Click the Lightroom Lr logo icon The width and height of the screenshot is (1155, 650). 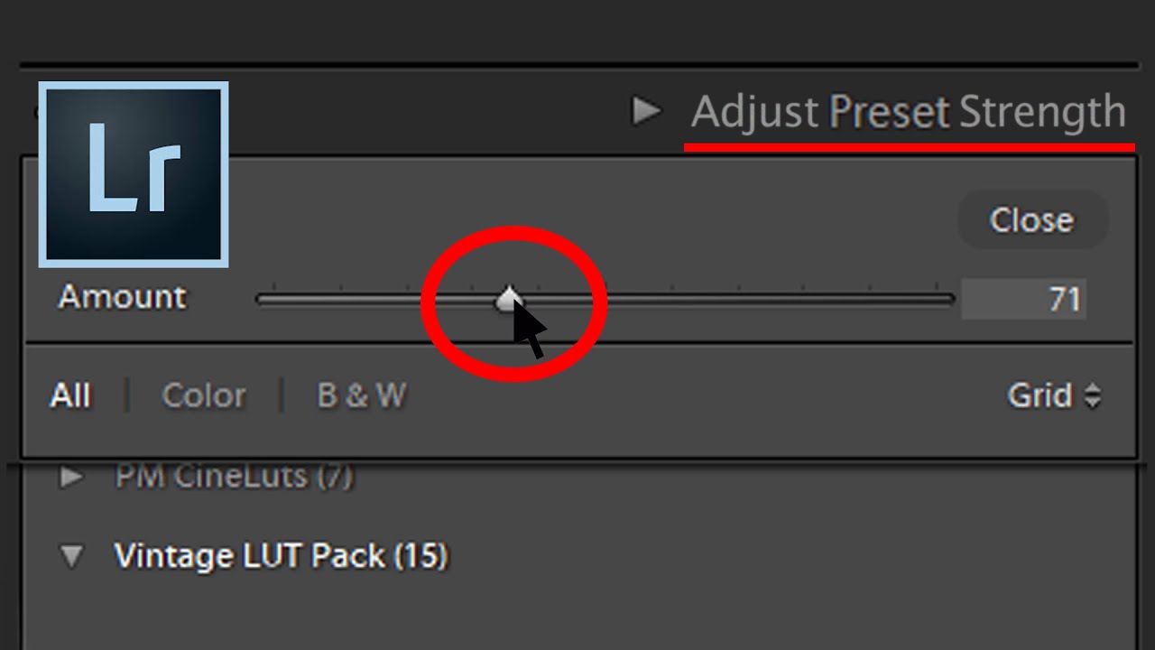134,174
